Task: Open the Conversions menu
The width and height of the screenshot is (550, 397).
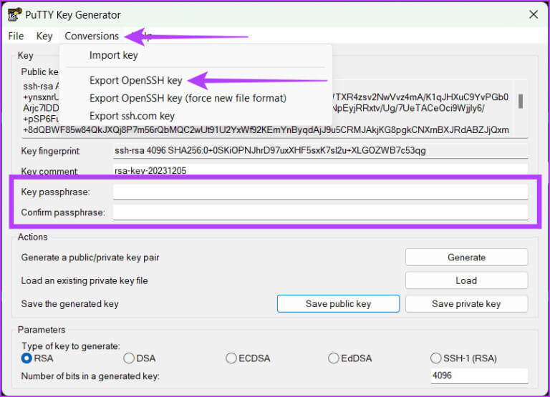Action: coord(92,36)
